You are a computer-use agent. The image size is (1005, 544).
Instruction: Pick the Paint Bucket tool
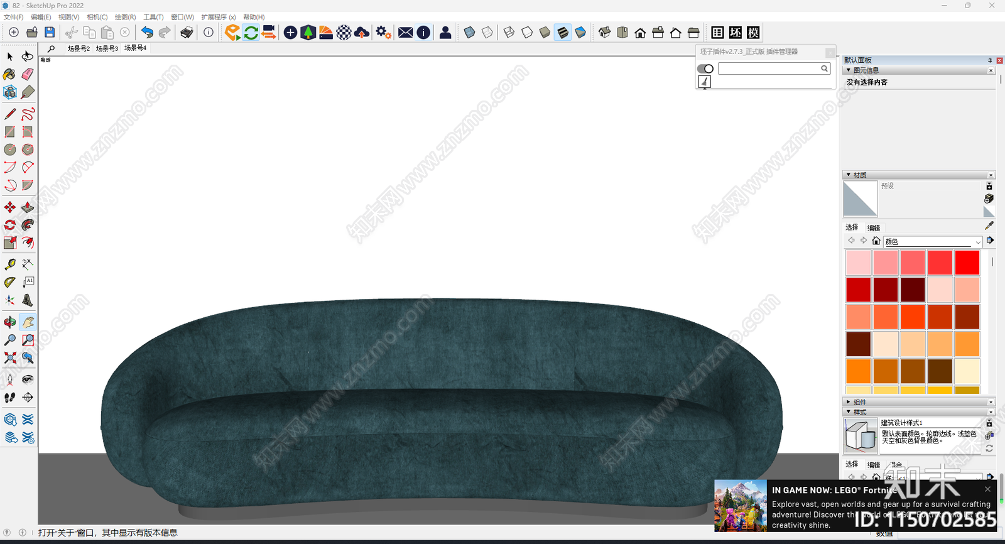tap(10, 75)
